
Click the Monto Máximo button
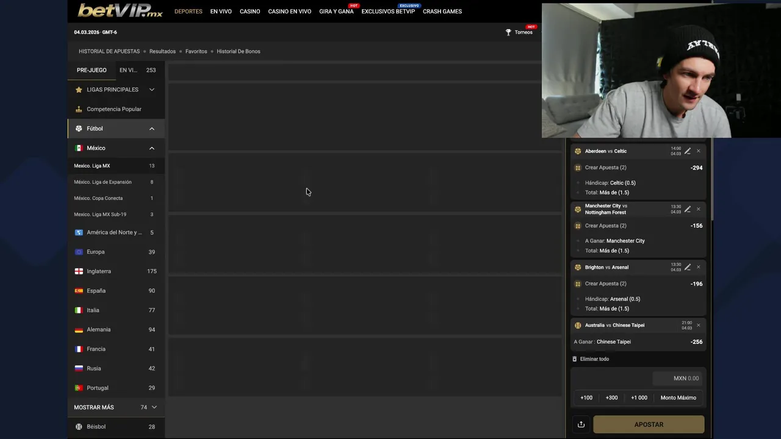pos(678,398)
